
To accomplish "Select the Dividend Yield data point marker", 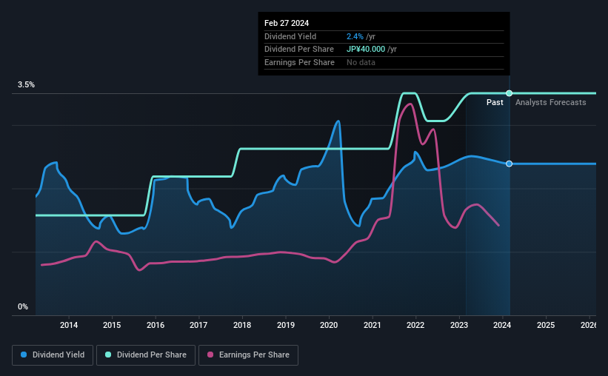I will pyautogui.click(x=509, y=164).
